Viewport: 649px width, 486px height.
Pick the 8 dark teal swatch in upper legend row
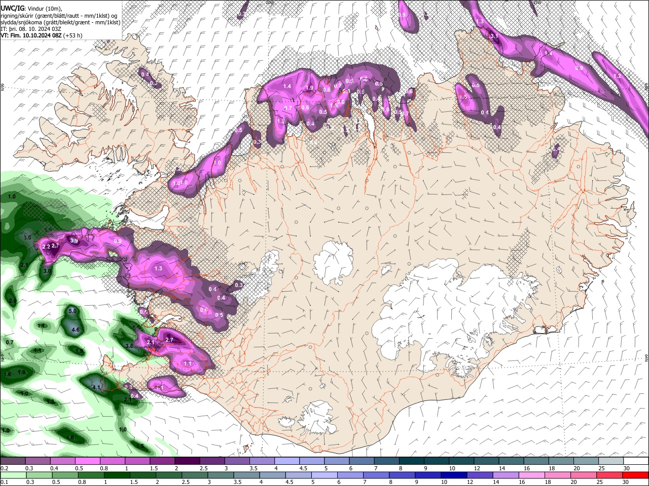coord(411,461)
